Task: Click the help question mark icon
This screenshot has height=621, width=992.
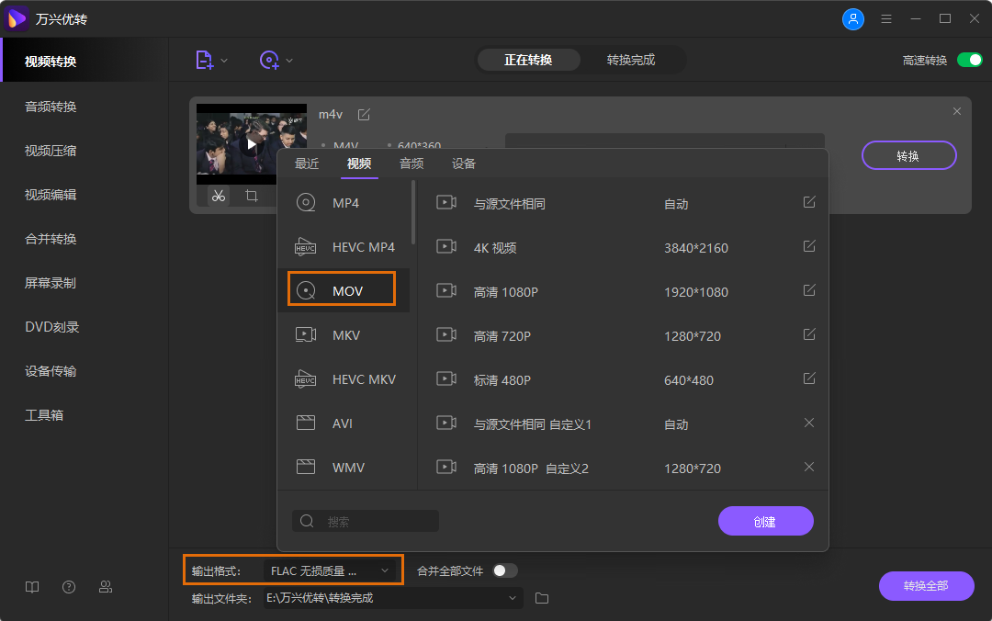Action: pos(68,586)
